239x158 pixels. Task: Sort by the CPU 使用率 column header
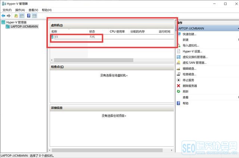click(117, 31)
